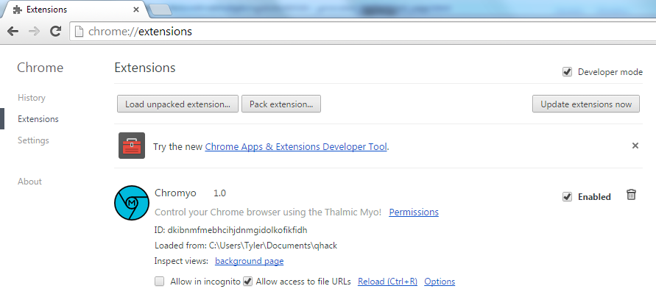The width and height of the screenshot is (656, 297).
Task: Inspect the background page link
Action: (x=250, y=261)
